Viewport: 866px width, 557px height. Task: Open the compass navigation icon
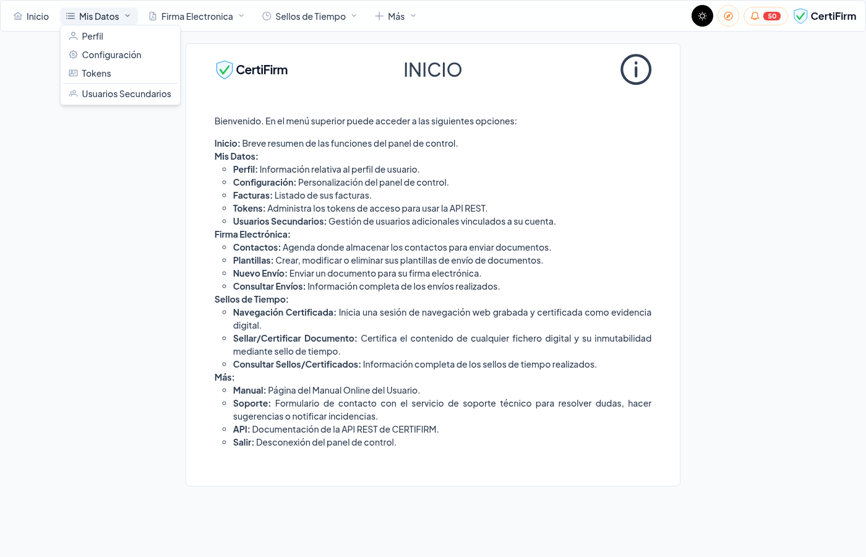click(728, 16)
